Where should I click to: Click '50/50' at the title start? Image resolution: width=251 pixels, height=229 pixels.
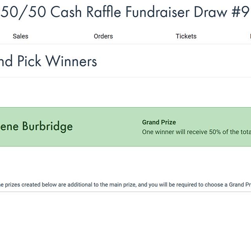click(x=23, y=13)
